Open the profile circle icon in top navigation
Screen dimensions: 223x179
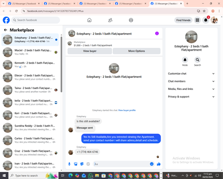(131, 20)
